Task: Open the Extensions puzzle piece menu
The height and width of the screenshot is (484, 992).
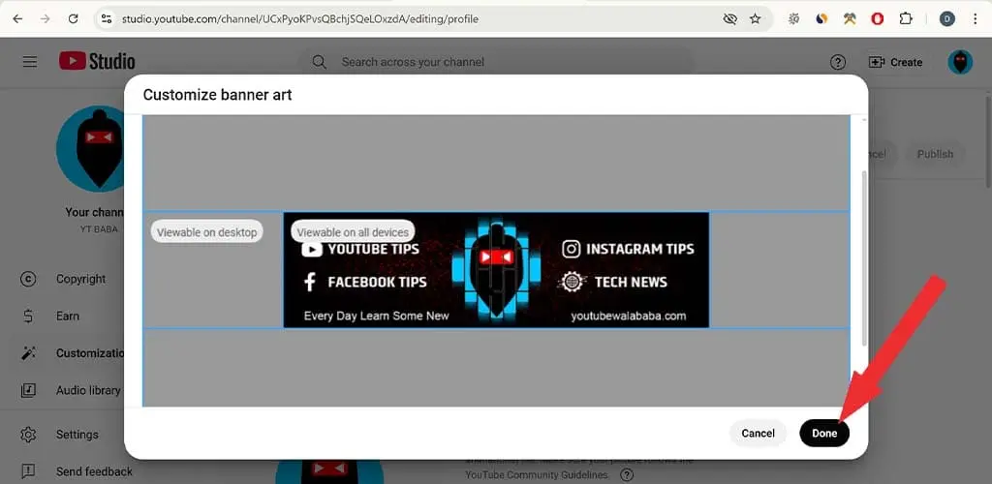Action: pos(906,19)
